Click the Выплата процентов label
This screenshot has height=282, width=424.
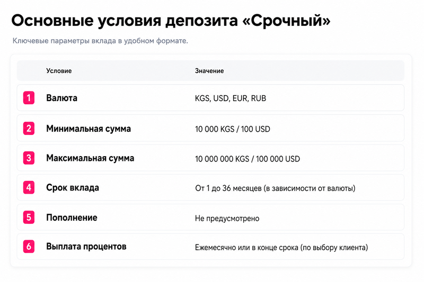point(86,247)
